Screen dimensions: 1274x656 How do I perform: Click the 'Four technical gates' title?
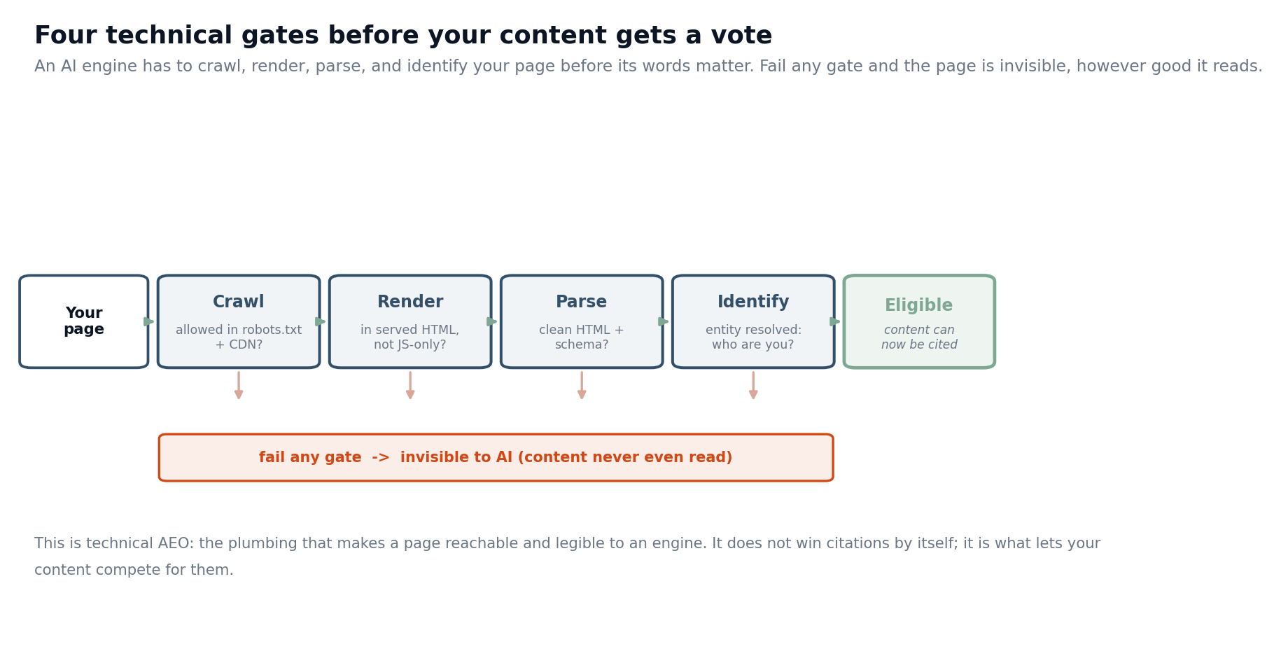403,36
